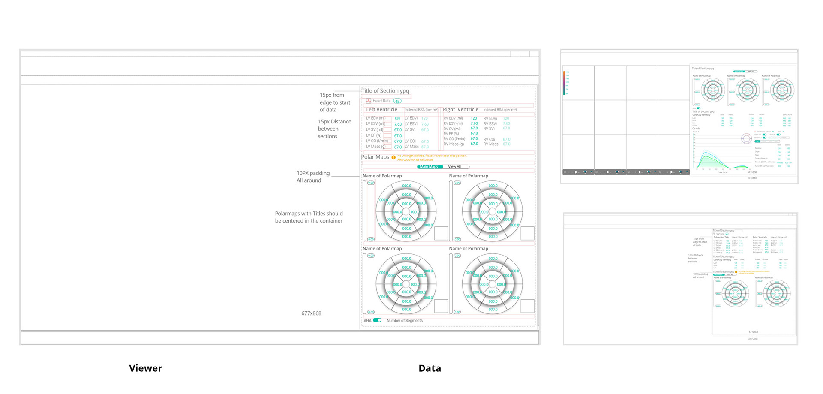Click the 'Number of Segments' label
This screenshot has width=823, height=394.
pos(405,321)
